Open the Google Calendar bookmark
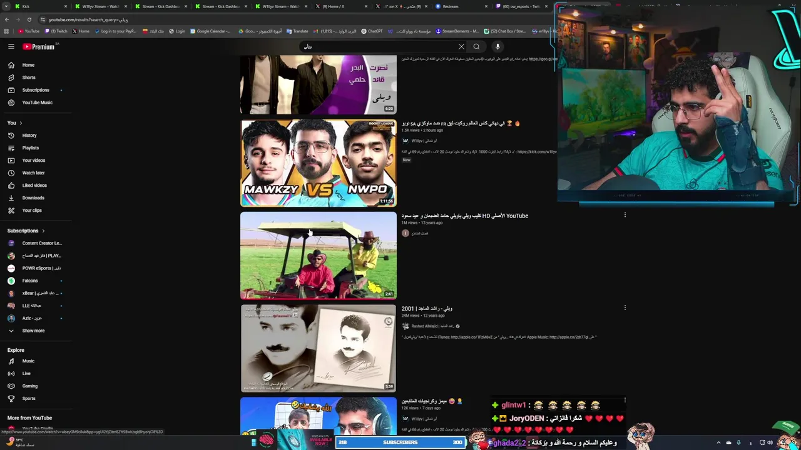The height and width of the screenshot is (450, 801). 210,31
